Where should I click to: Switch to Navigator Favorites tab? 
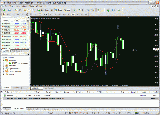click(16, 88)
